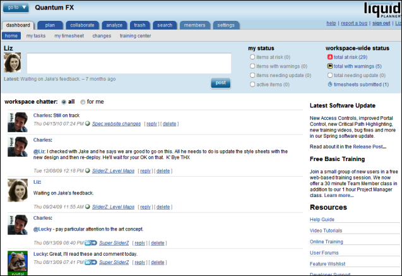Delete the 12/08/09 Charles comment
This screenshot has height=276, width=402.
click(163, 171)
